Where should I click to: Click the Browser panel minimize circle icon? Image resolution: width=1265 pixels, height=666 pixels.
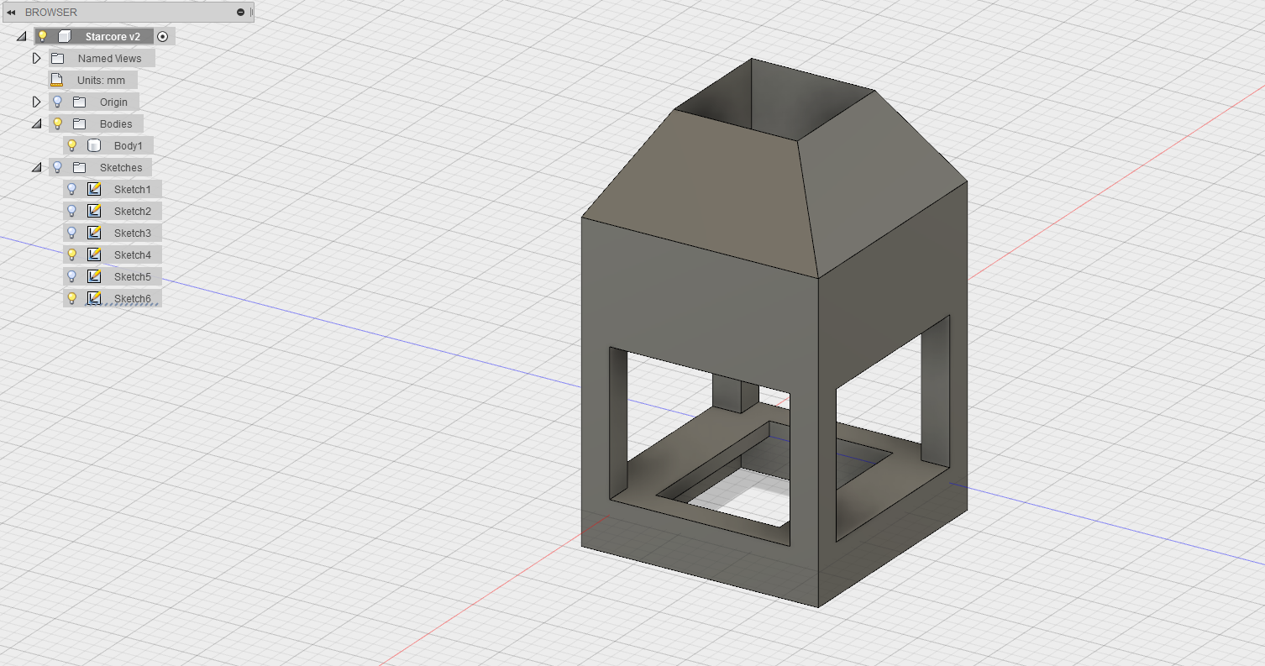[241, 13]
